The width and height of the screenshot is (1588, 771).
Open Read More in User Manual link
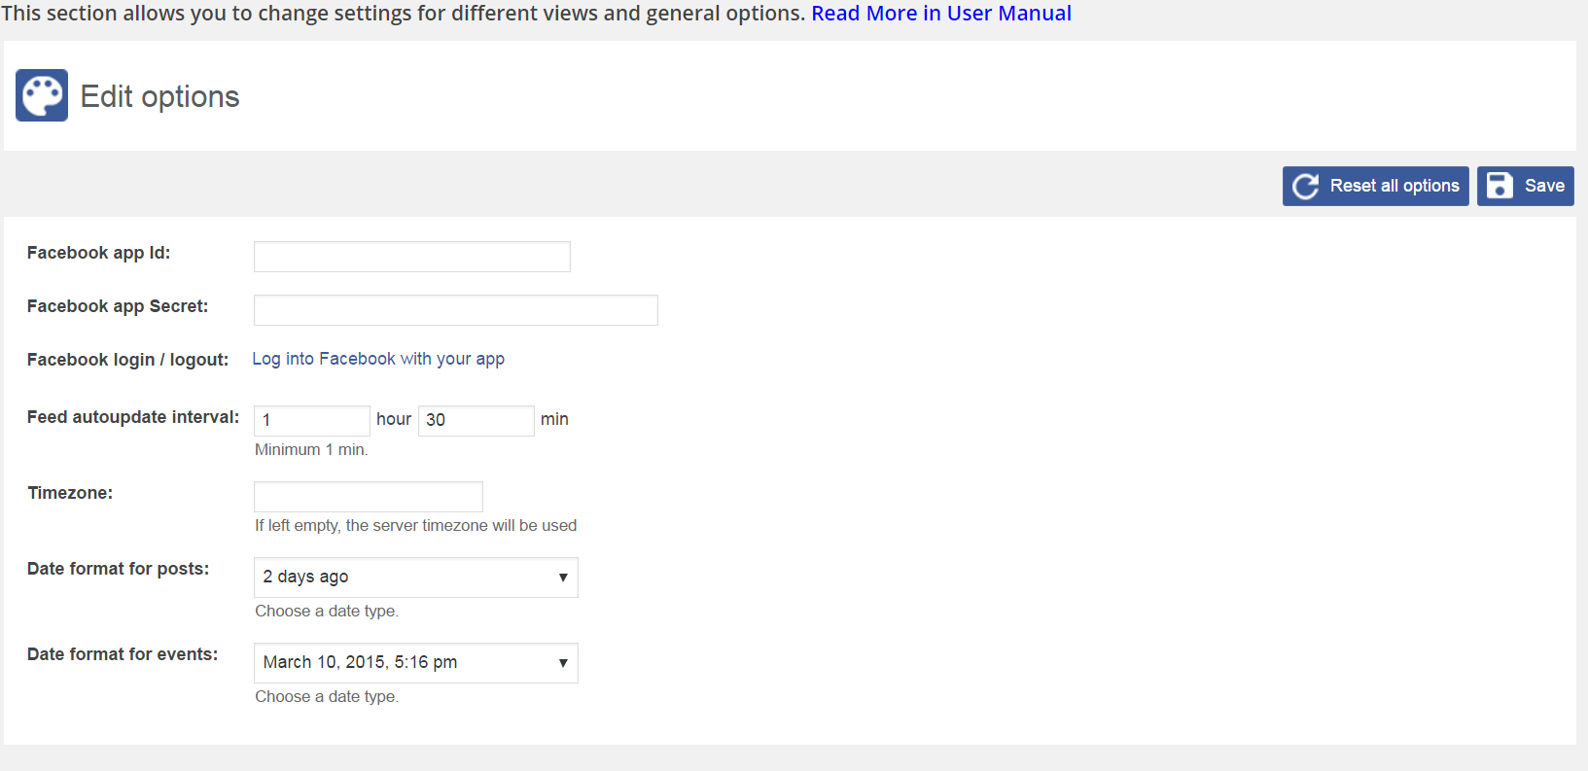[941, 14]
